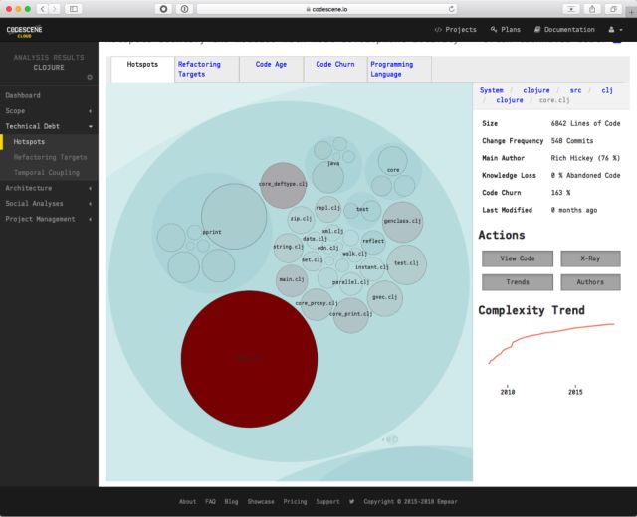The image size is (637, 517).
Task: Open the user account dropdown
Action: coord(615,29)
